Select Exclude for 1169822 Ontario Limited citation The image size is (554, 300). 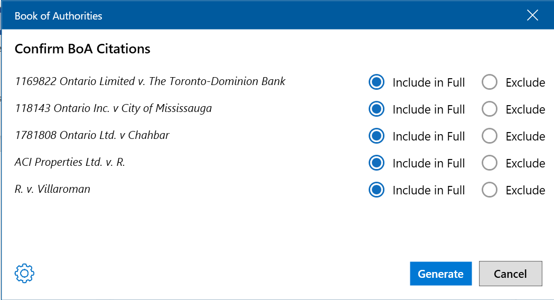click(x=490, y=82)
